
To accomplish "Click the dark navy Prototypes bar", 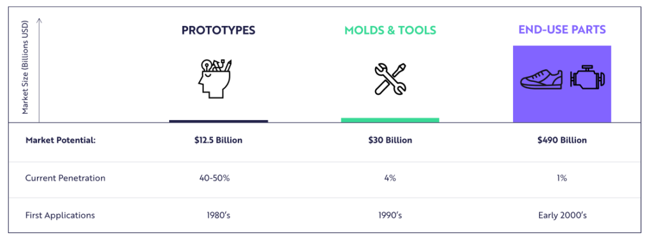I will point(219,121).
